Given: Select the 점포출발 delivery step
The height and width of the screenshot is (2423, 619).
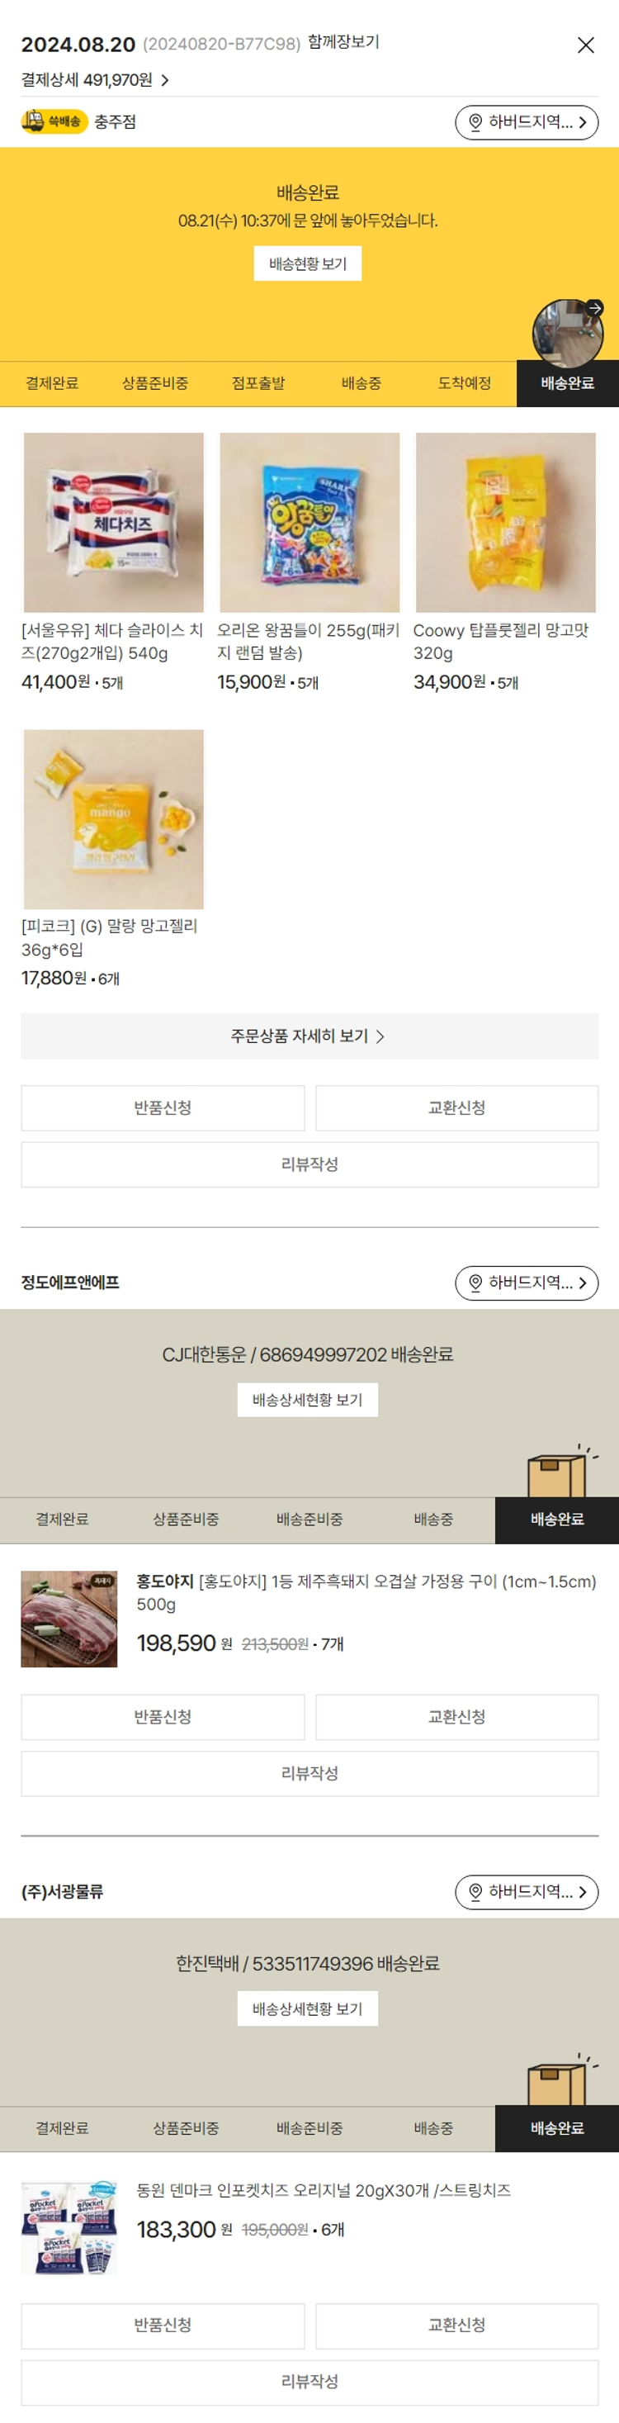Looking at the screenshot, I should (258, 384).
